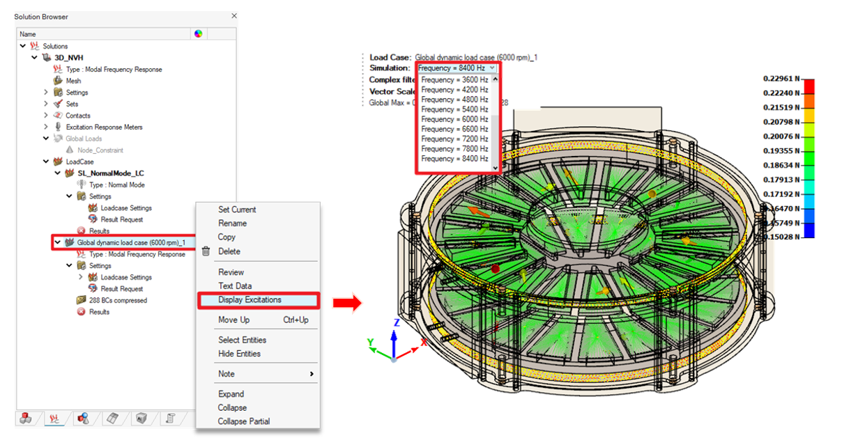Image resolution: width=842 pixels, height=447 pixels.
Task: Switch to the first cubes browser tab
Action: point(25,418)
